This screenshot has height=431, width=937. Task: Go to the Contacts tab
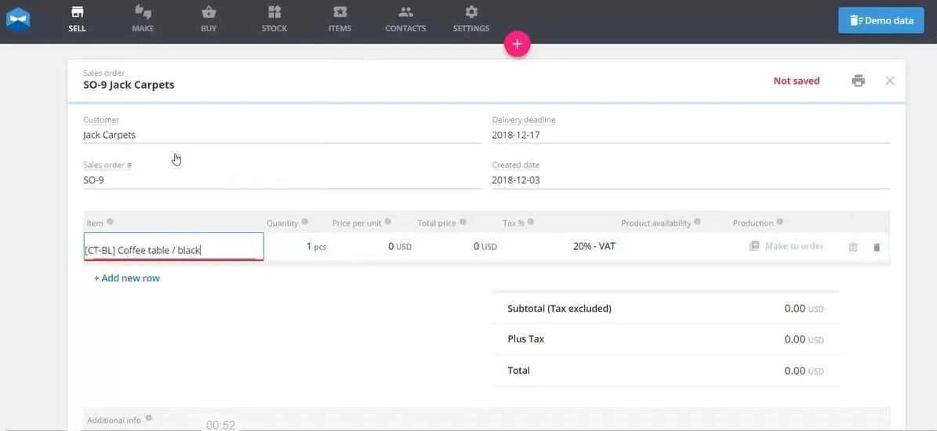[x=405, y=19]
